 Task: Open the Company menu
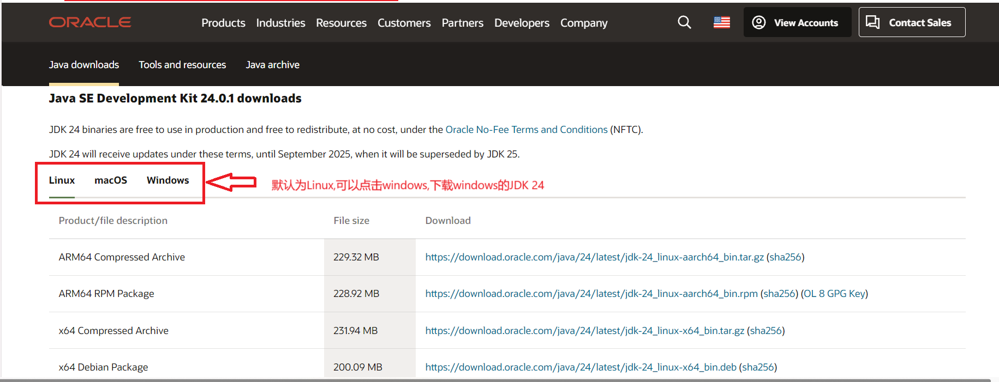[x=584, y=23]
